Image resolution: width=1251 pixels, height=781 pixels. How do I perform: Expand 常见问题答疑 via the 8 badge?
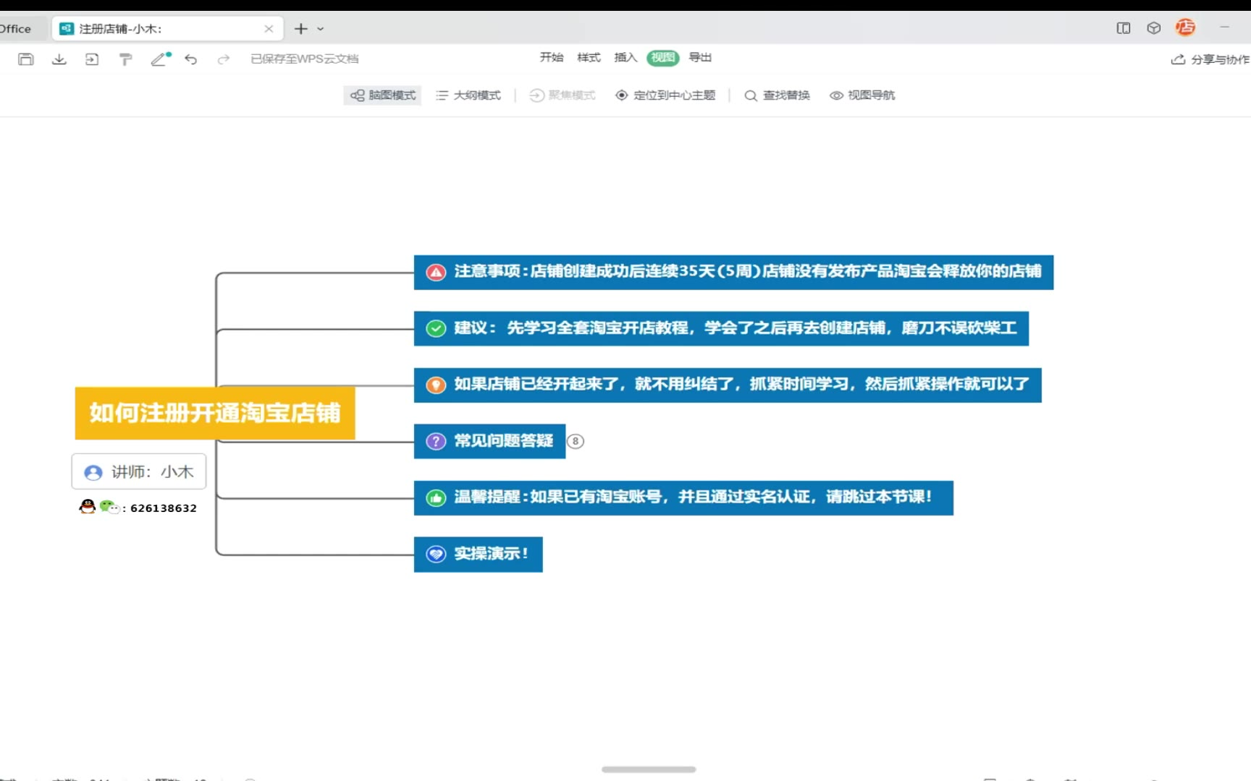(576, 441)
